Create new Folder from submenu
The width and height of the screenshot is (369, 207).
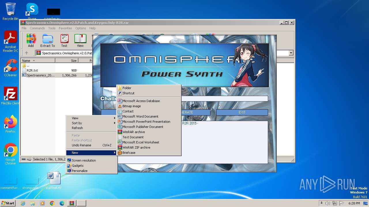(149, 88)
